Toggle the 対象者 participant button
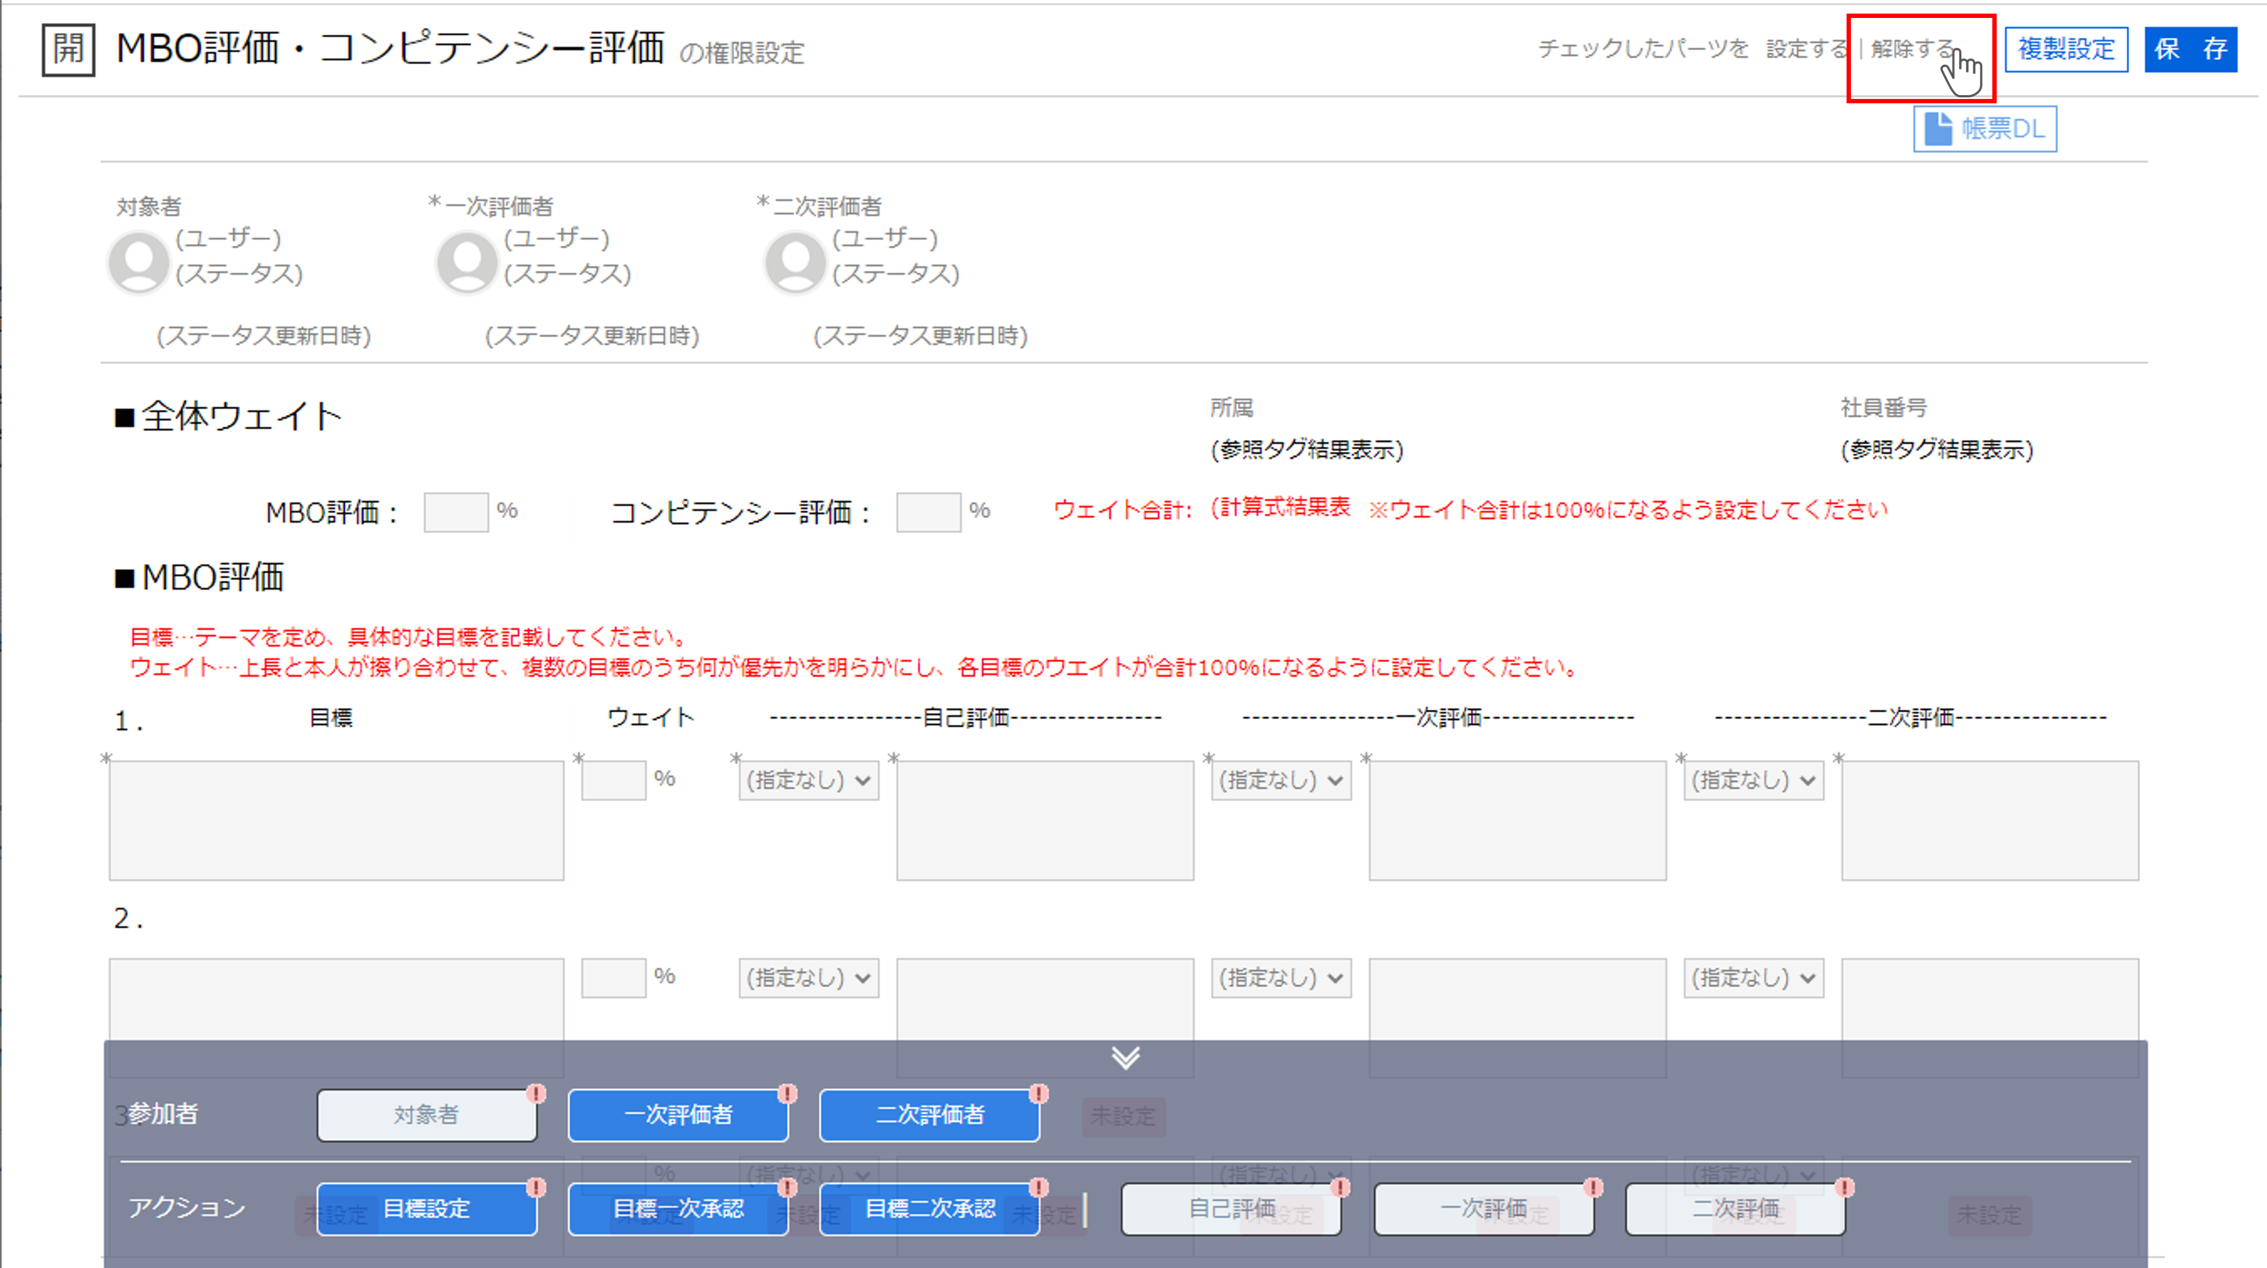Viewport: 2267px width, 1268px height. [426, 1115]
